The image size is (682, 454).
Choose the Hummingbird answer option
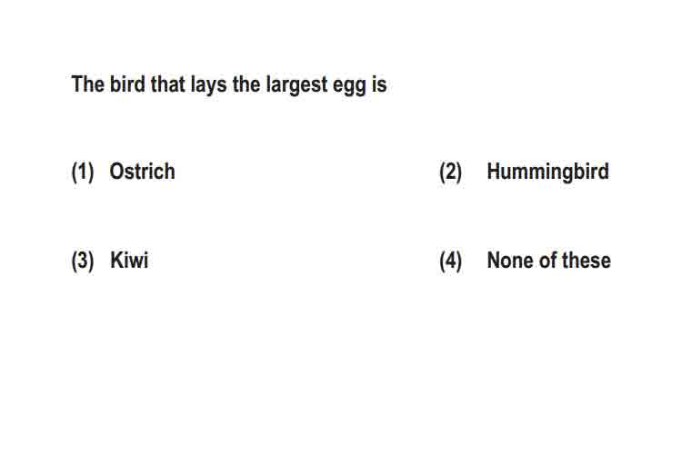pos(547,172)
